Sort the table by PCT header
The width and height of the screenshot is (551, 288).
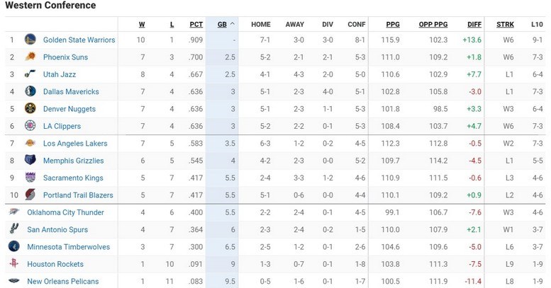click(196, 23)
